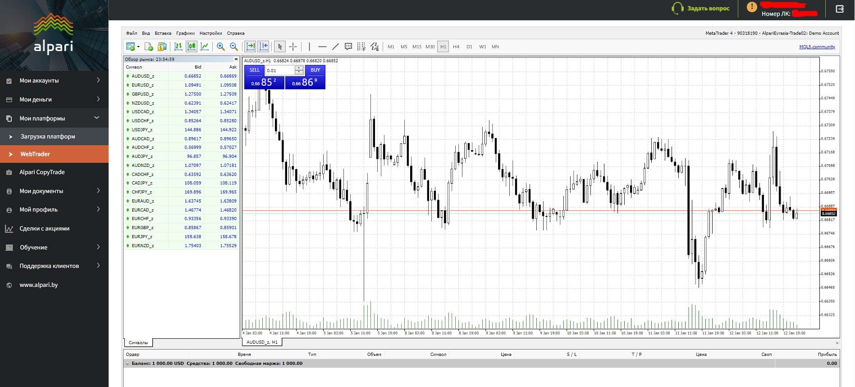Open the Настройки menu
The image size is (855, 387).
[x=211, y=33]
